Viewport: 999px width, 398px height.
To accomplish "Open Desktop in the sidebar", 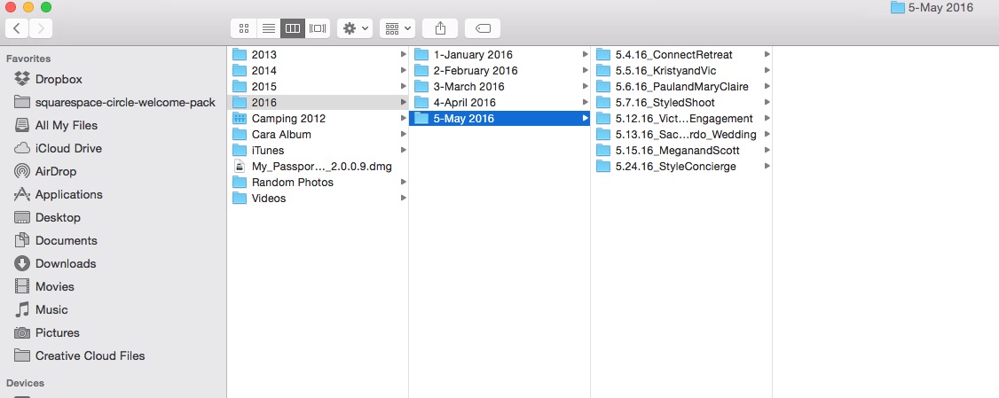I will (x=58, y=217).
